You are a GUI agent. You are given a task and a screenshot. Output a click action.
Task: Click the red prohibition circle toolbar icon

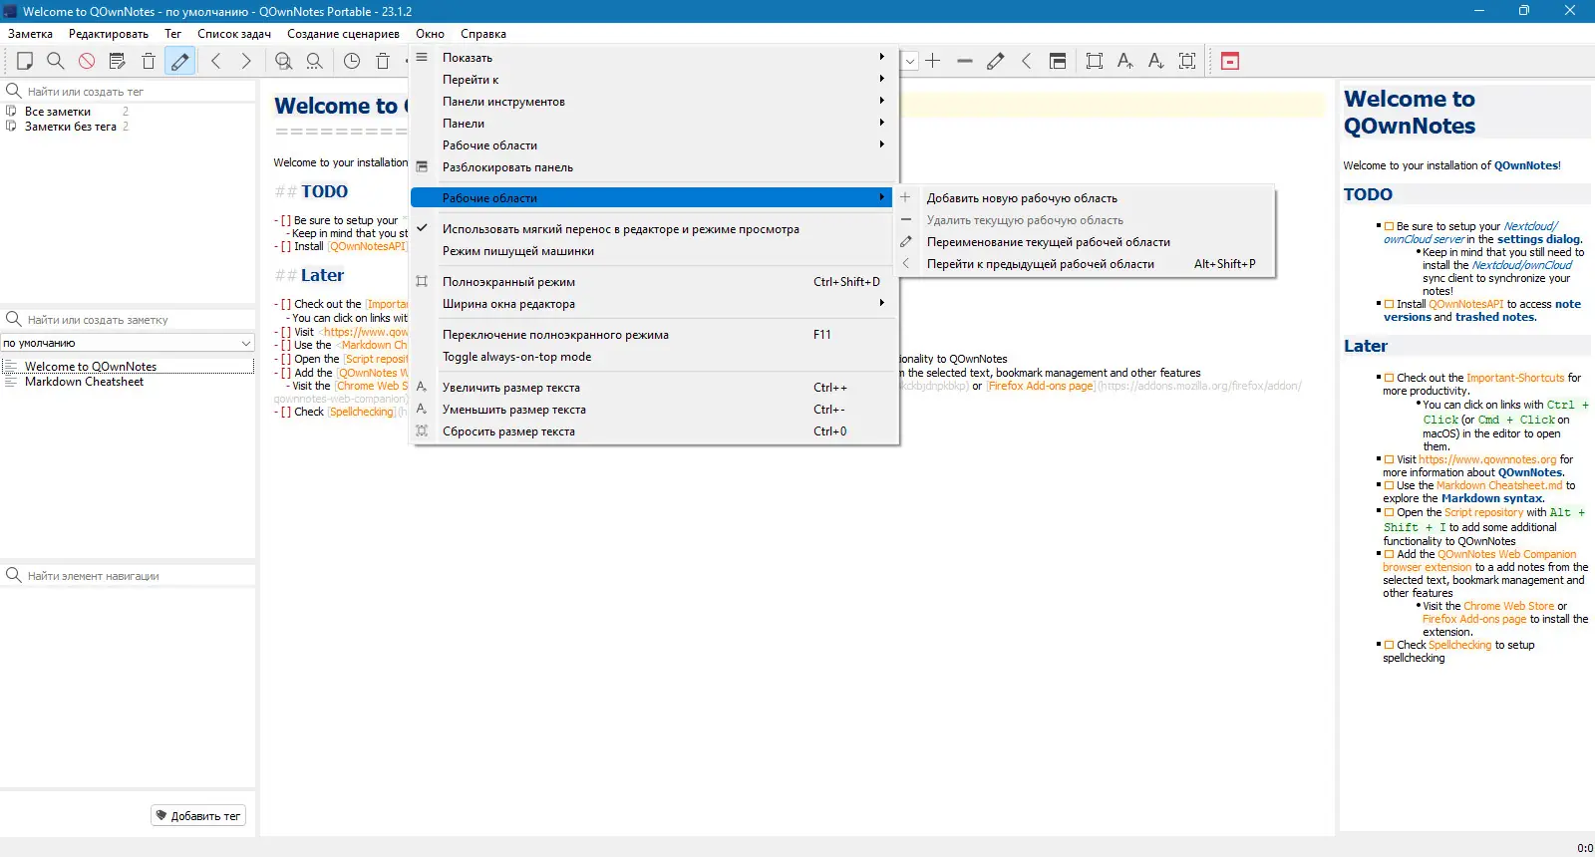point(87,61)
